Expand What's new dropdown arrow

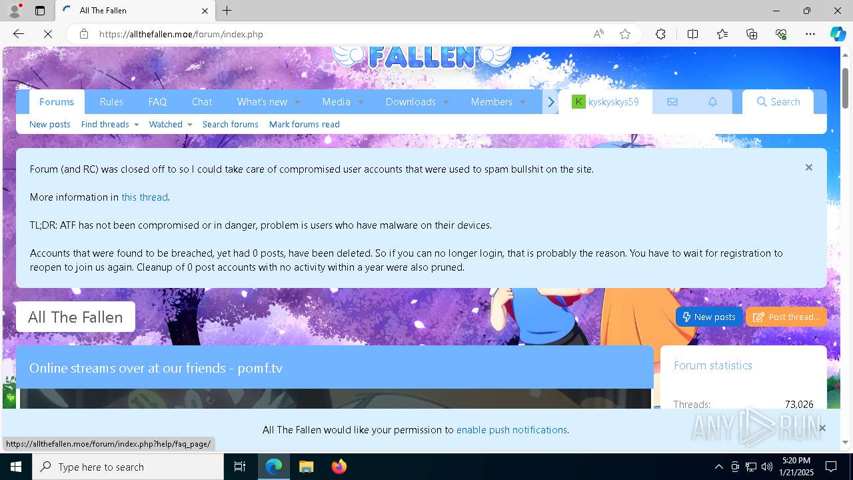[297, 102]
